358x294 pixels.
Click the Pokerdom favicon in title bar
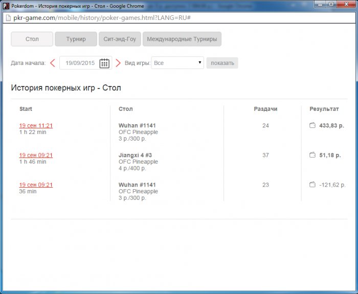pyautogui.click(x=6, y=6)
